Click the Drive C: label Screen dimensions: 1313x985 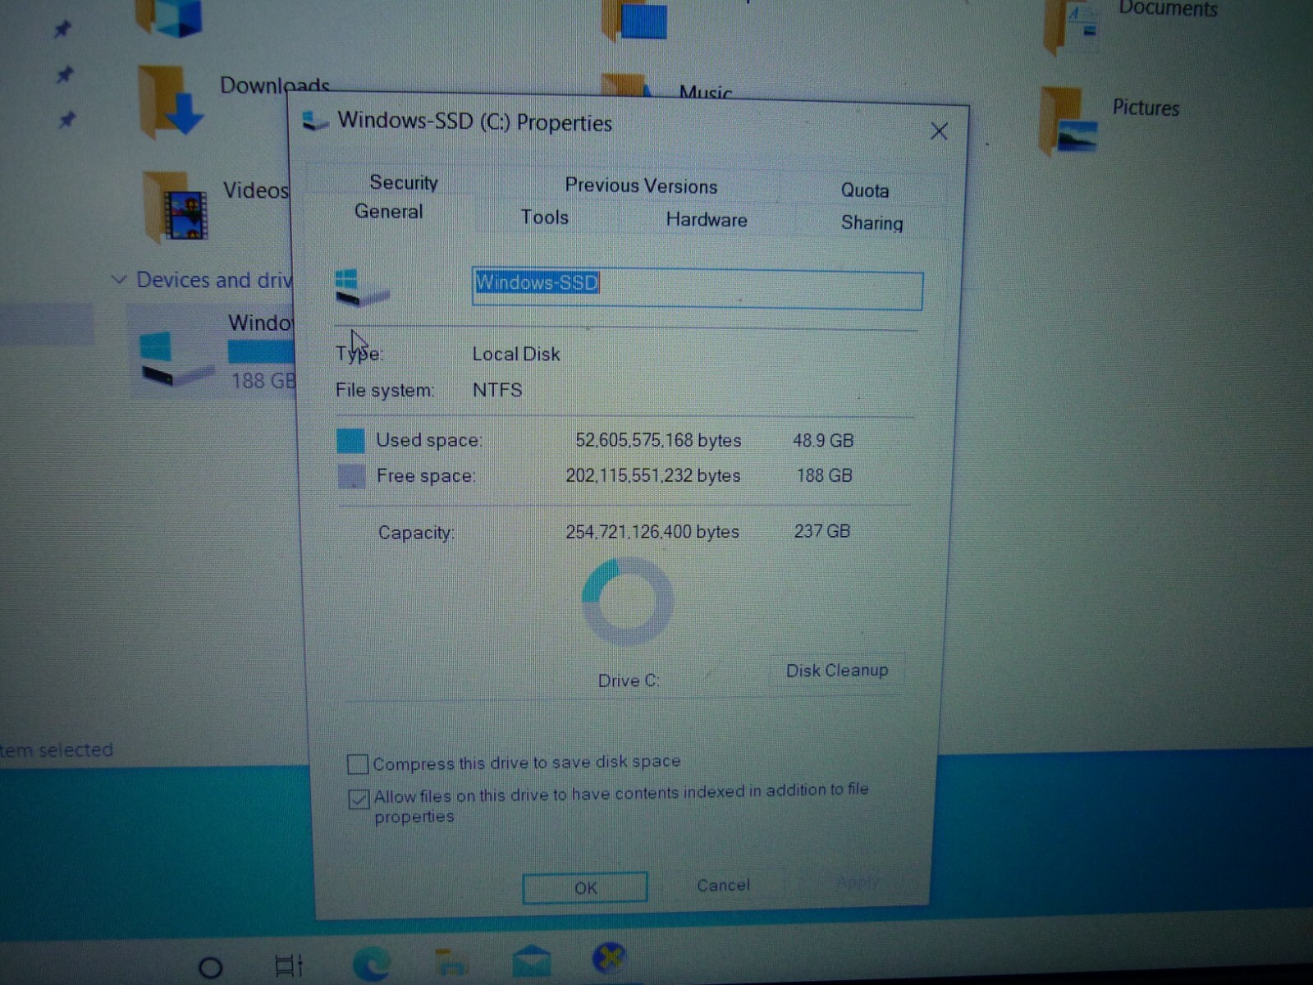click(629, 681)
